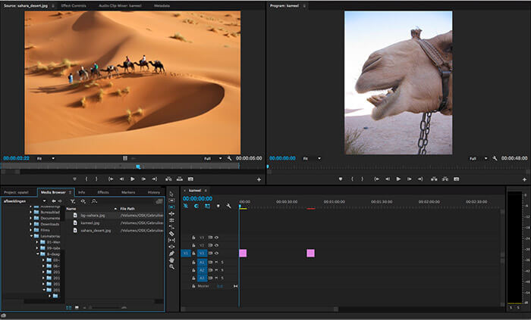The image size is (531, 320).
Task: Toggle lock on the V2 track
Action: click(x=194, y=245)
